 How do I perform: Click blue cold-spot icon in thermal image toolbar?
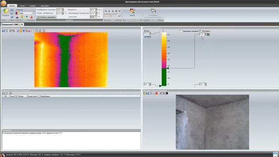(x=24, y=31)
